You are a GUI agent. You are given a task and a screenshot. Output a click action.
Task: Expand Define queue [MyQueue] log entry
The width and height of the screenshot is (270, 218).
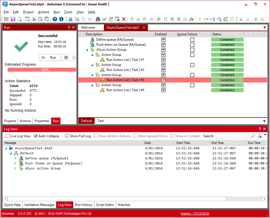[x=15, y=158]
